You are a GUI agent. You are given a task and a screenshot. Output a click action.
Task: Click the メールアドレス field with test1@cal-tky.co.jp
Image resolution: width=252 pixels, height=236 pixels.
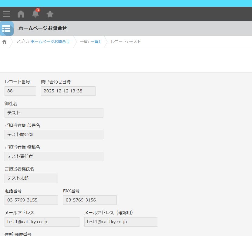tap(42, 222)
